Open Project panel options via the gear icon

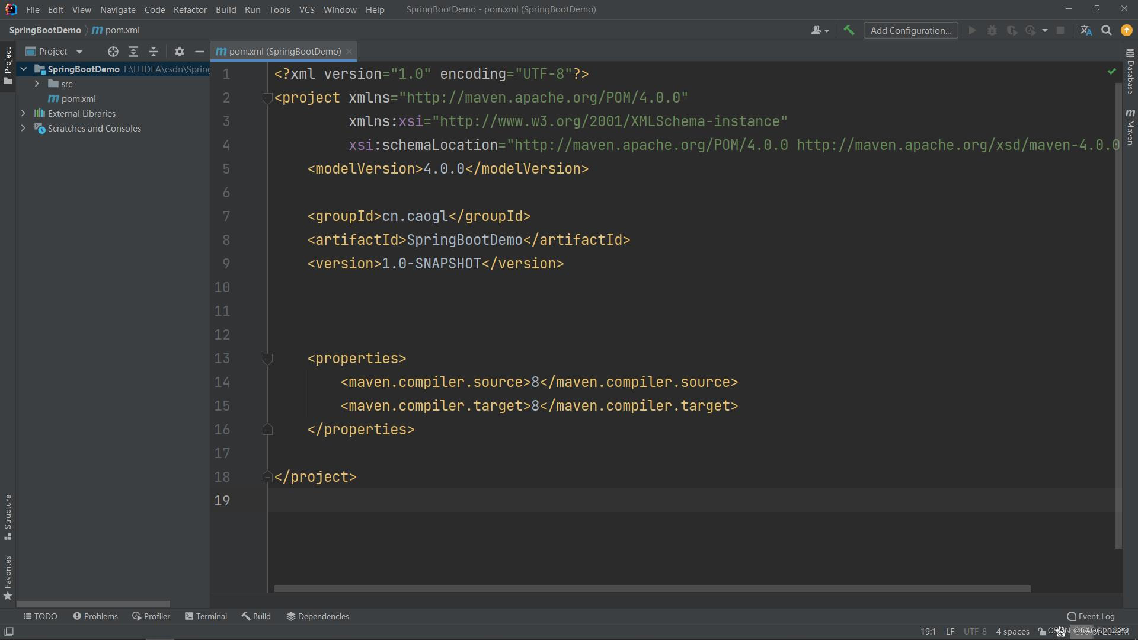[x=179, y=52]
